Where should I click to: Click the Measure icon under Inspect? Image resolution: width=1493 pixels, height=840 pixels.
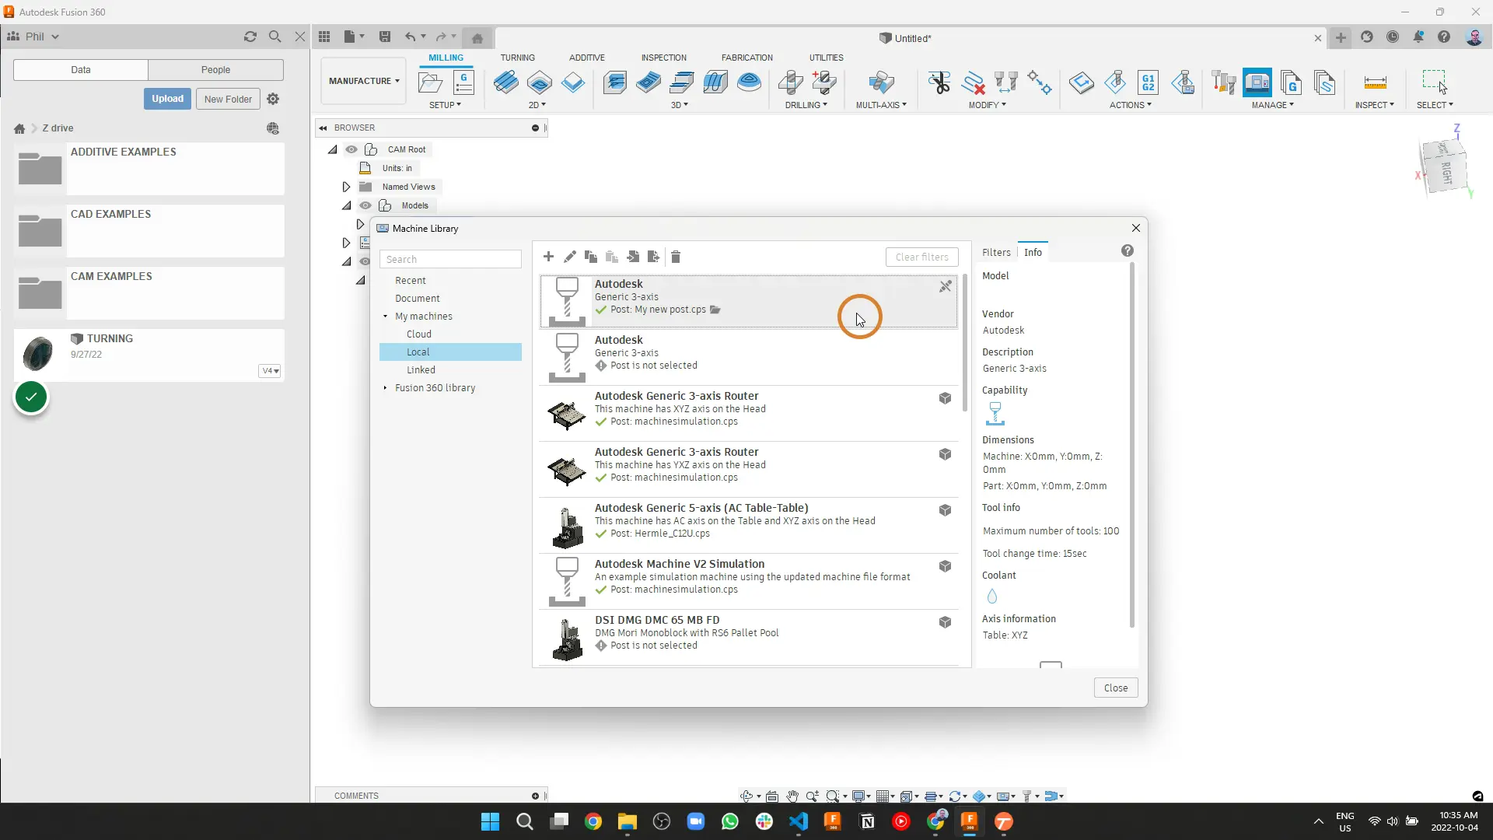(x=1375, y=82)
